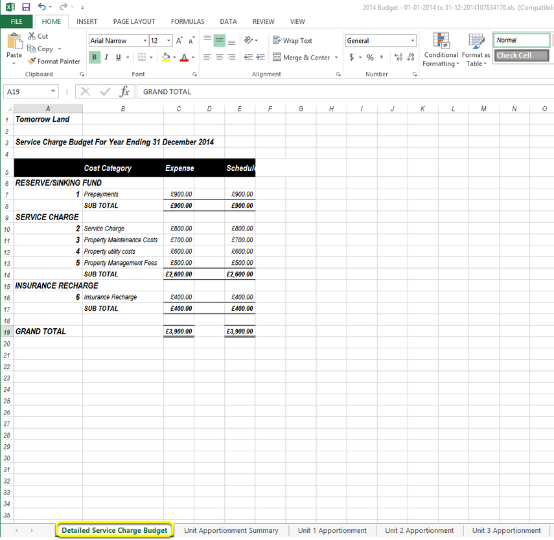Open Clipboard dialog launcher
The width and height of the screenshot is (554, 540).
pyautogui.click(x=82, y=74)
